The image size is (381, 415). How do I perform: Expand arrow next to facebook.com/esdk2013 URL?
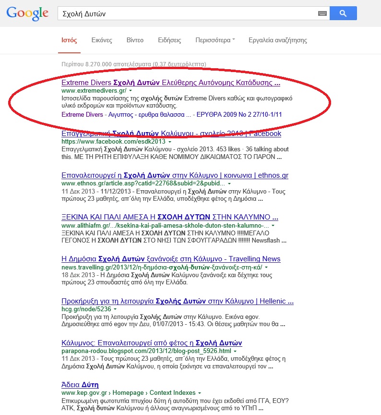pos(170,142)
